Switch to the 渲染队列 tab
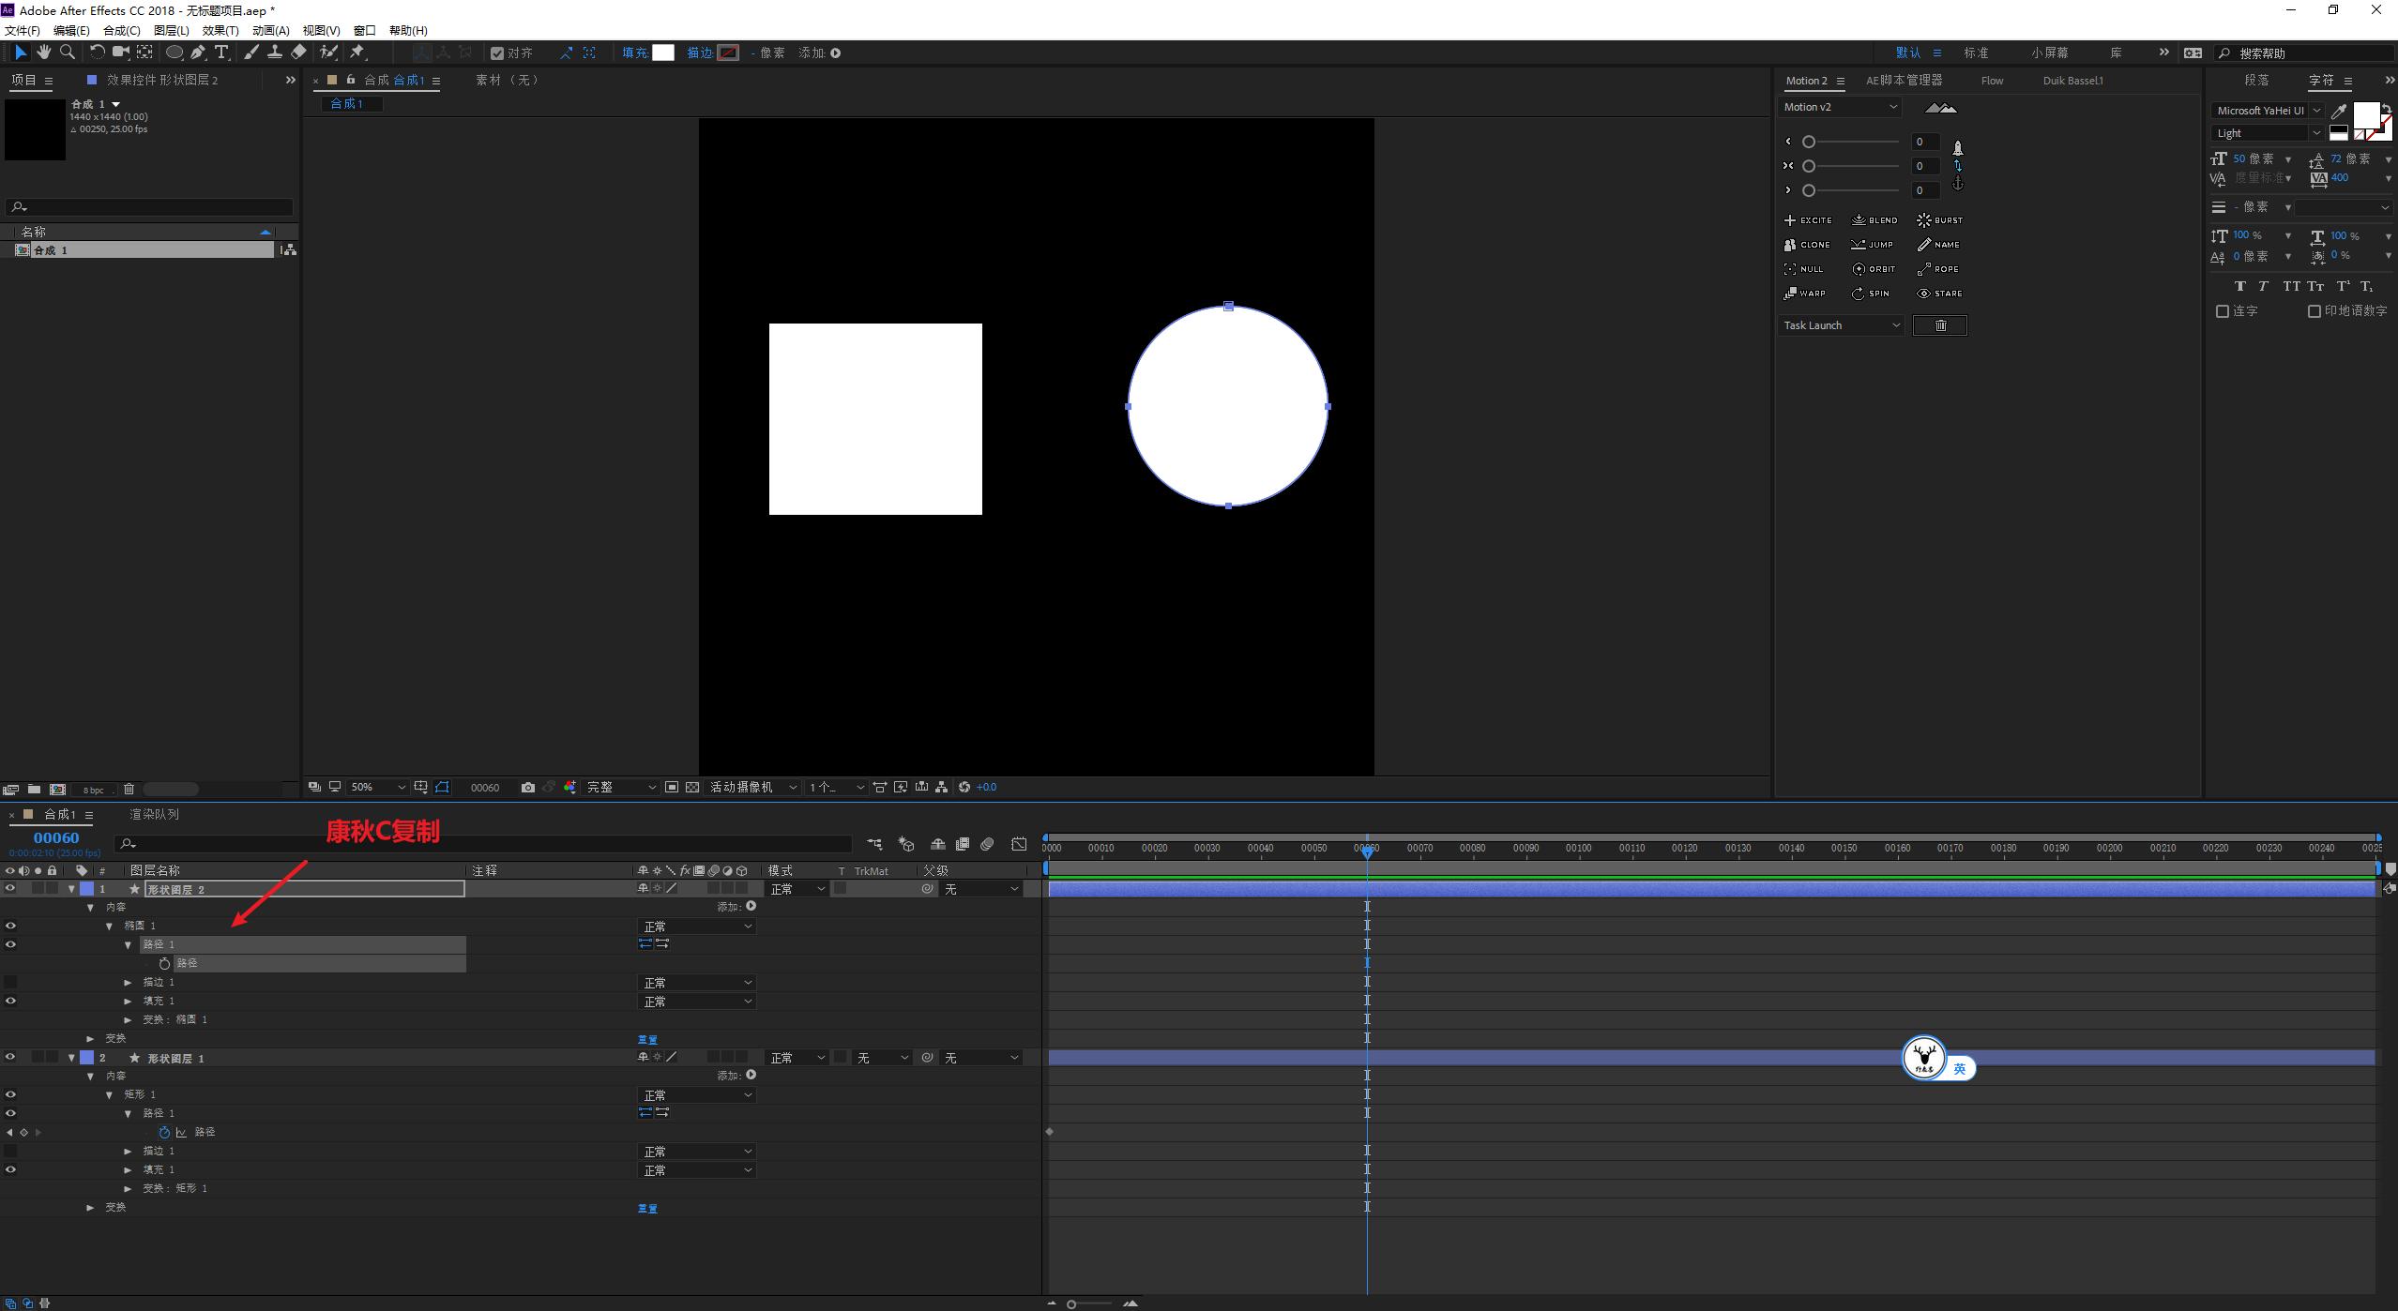 pyautogui.click(x=154, y=814)
